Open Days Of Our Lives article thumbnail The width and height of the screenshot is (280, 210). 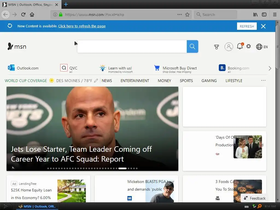pyautogui.click(x=248, y=147)
